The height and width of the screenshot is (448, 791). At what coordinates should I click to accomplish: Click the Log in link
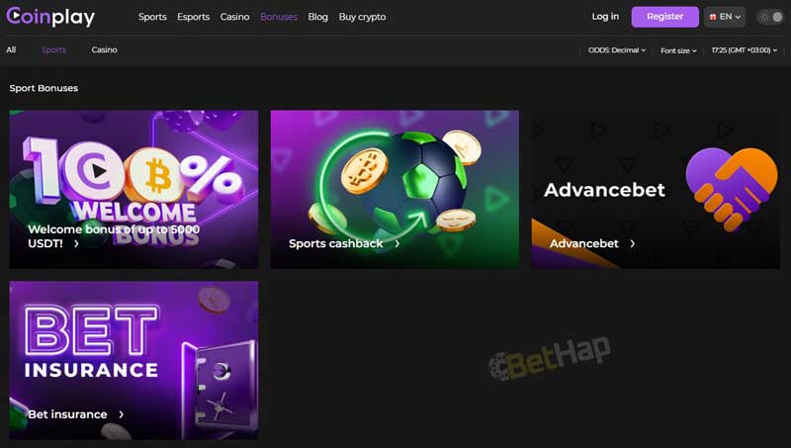click(x=605, y=17)
